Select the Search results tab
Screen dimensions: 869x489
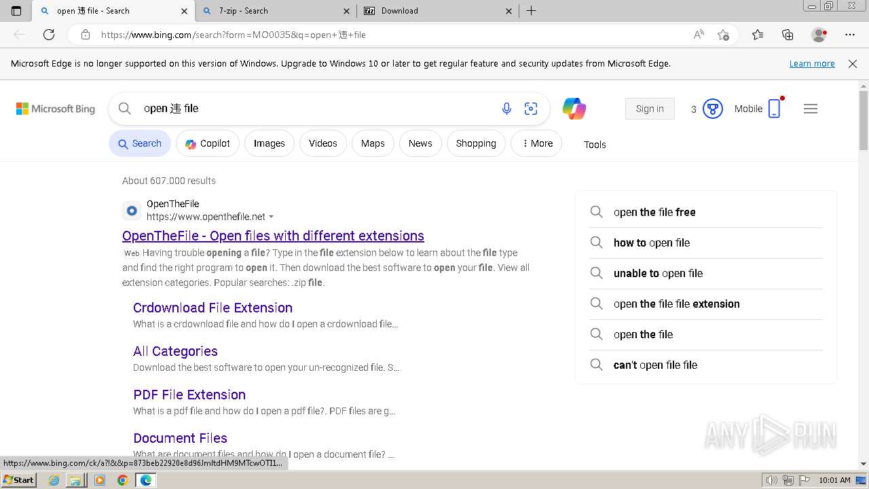140,143
